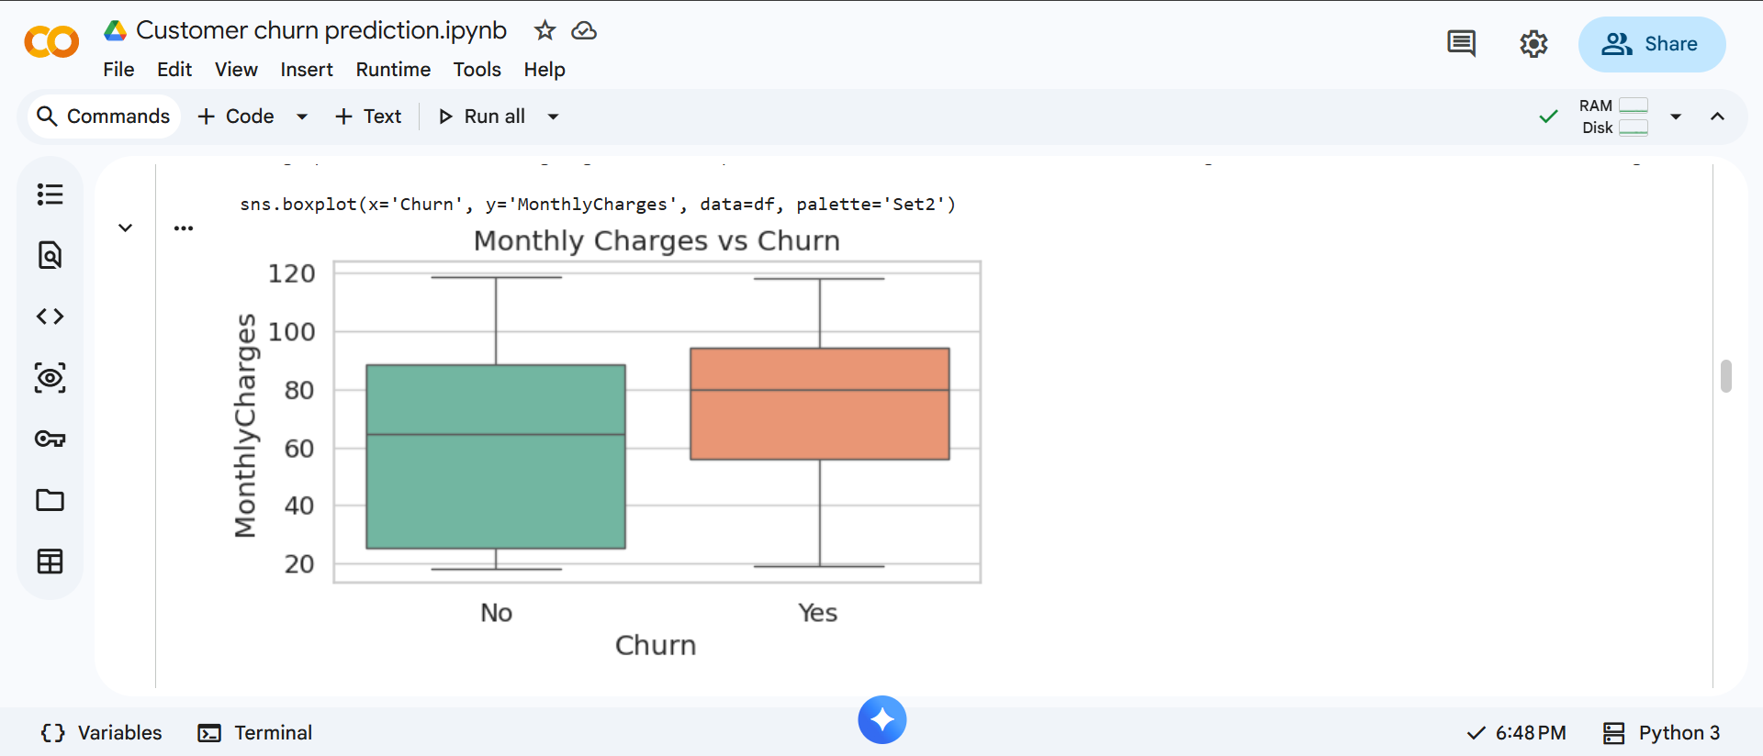Click the Share button
The width and height of the screenshot is (1763, 756).
point(1651,44)
